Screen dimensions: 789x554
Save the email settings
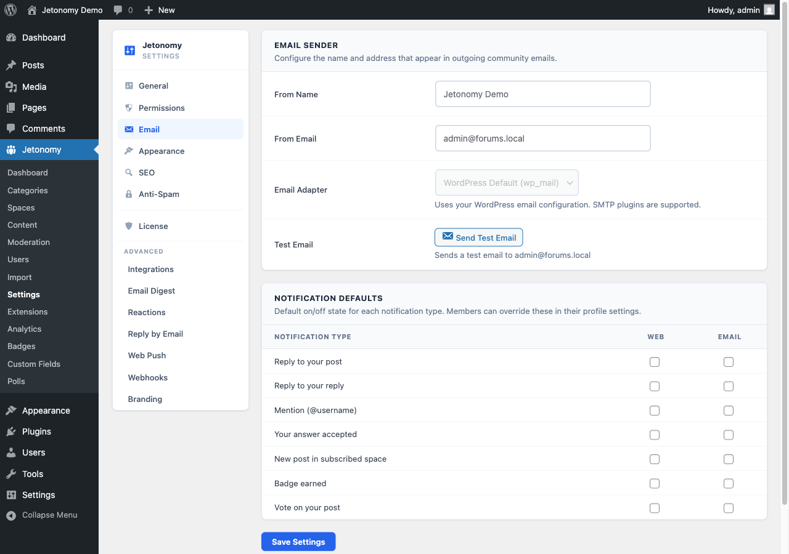pyautogui.click(x=298, y=541)
